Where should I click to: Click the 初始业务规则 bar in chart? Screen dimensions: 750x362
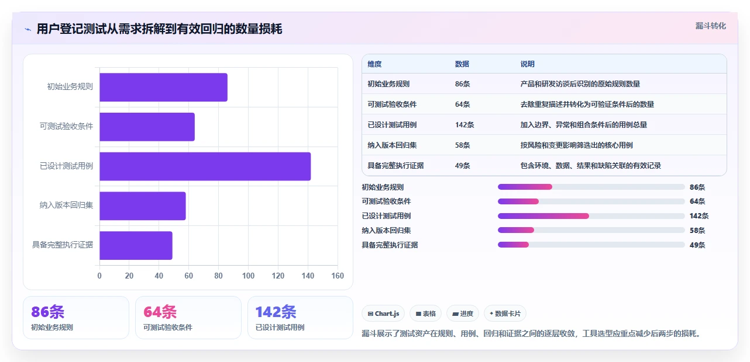[x=163, y=87]
